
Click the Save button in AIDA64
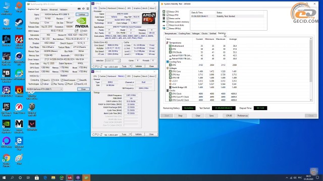[211, 116]
